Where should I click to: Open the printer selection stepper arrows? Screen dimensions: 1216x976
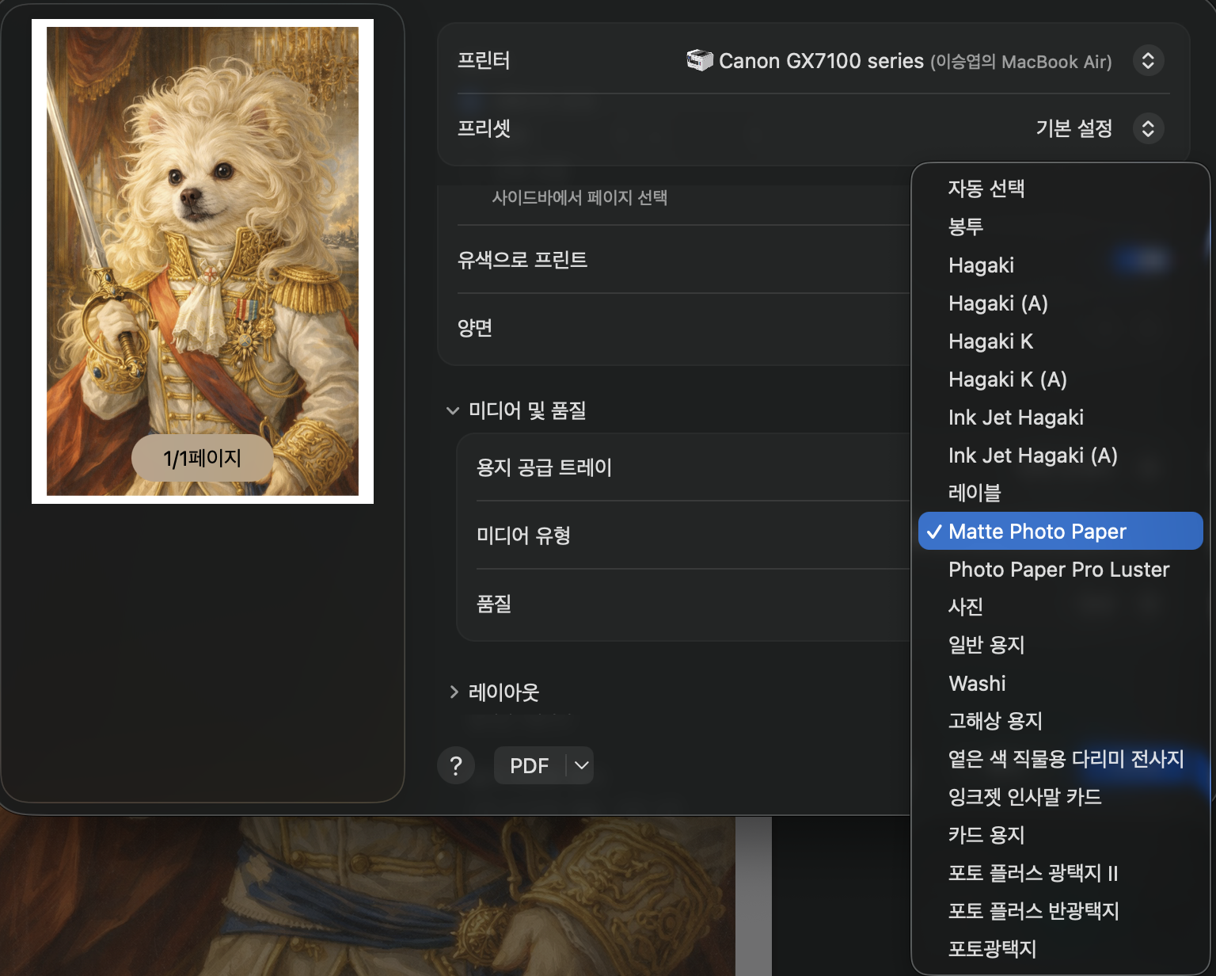(x=1148, y=61)
